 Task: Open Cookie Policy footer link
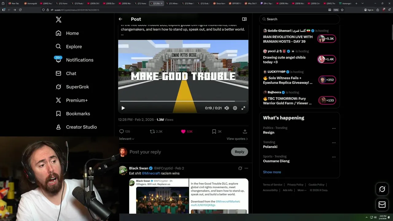click(x=316, y=185)
